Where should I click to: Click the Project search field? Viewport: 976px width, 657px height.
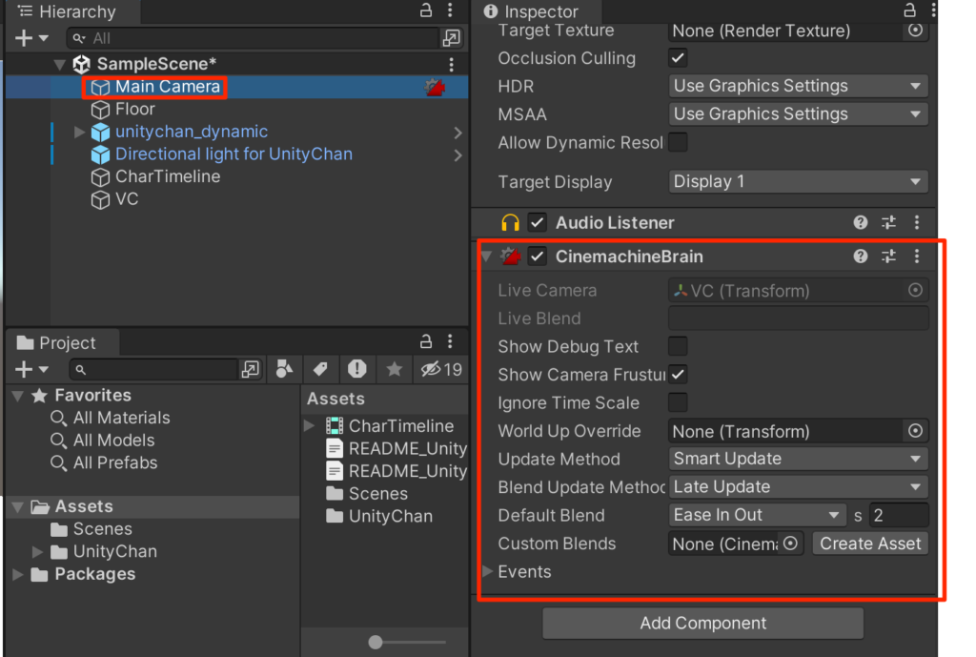pyautogui.click(x=154, y=369)
